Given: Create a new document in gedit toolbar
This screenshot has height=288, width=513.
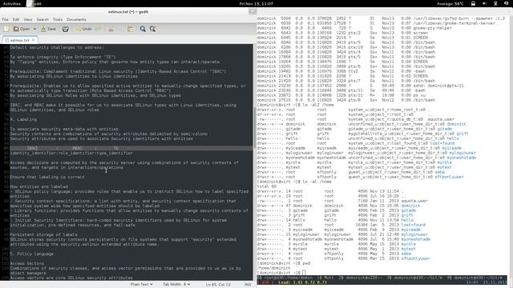Looking at the screenshot, I should 6,29.
